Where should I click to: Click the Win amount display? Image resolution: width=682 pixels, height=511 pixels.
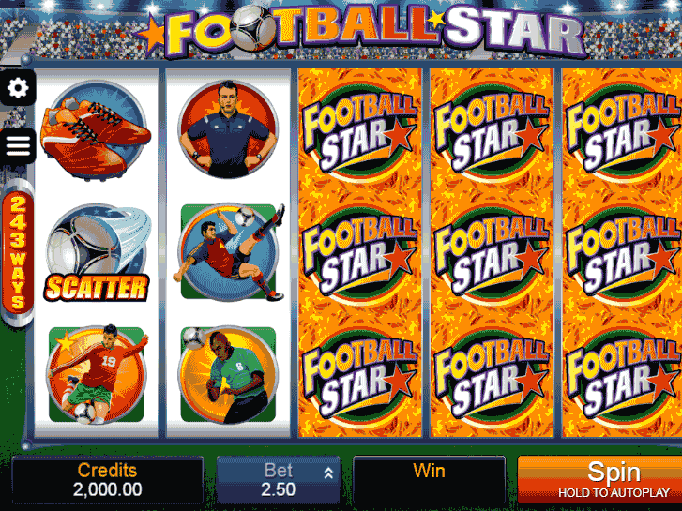(x=429, y=480)
